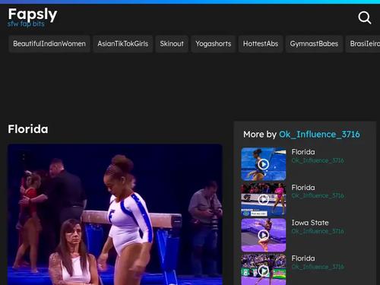Image resolution: width=380 pixels, height=285 pixels.
Task: Play the last Florida thumbnail at the sidebar bottom
Action: pos(264,270)
